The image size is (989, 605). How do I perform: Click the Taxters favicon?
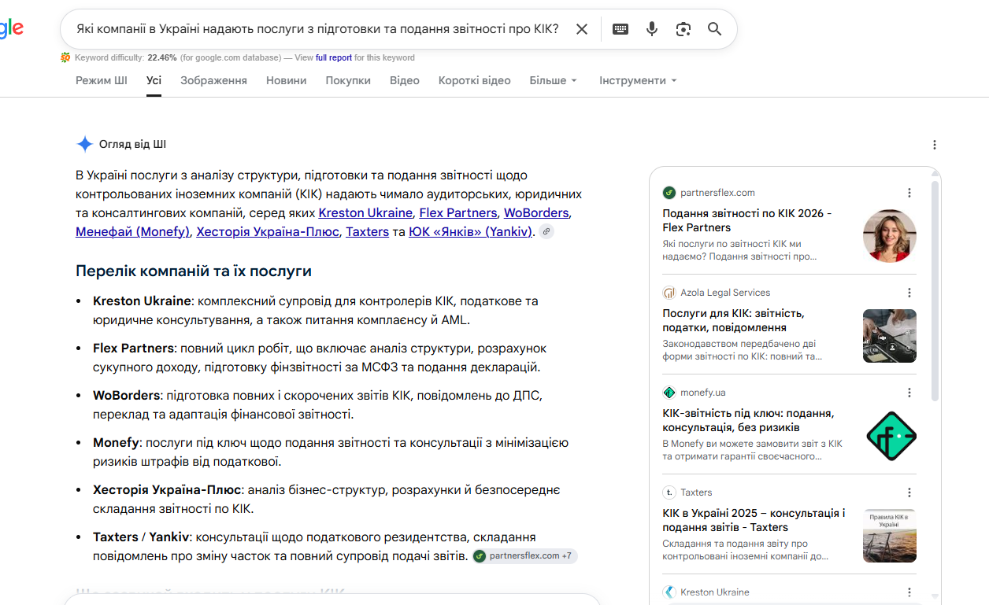click(669, 492)
